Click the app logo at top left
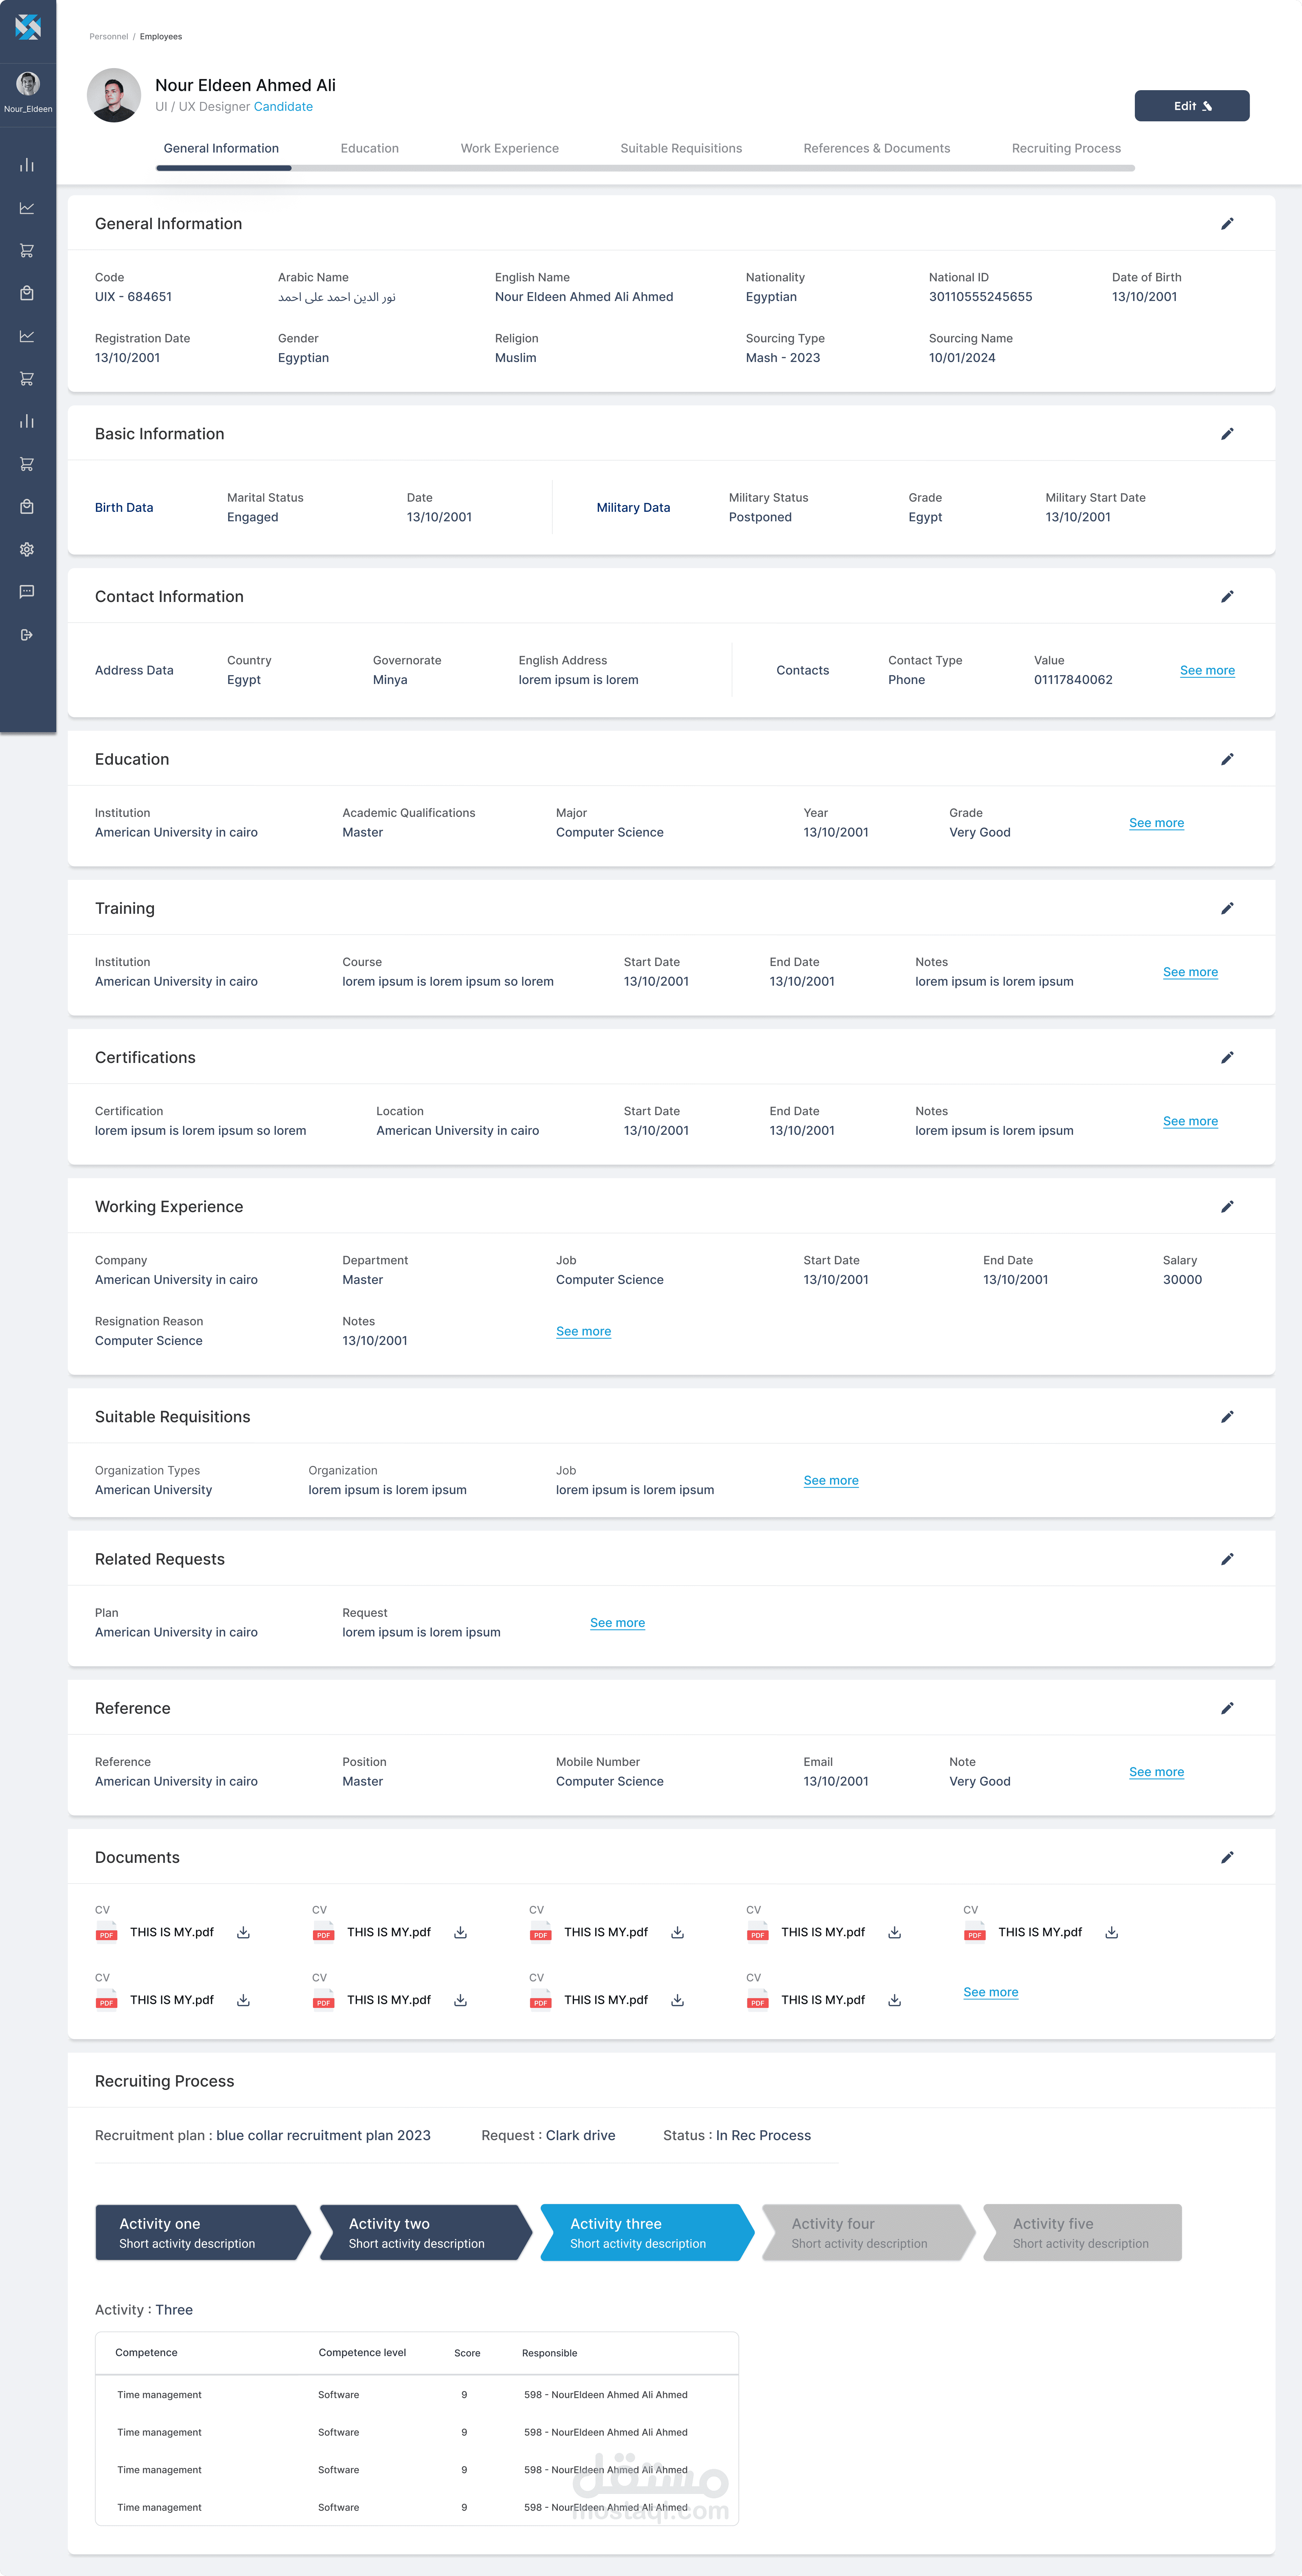The width and height of the screenshot is (1302, 2576). coord(28,27)
